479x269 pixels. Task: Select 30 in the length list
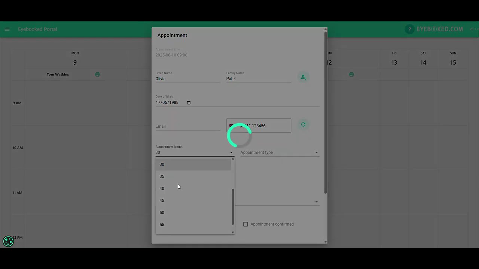[x=193, y=164]
